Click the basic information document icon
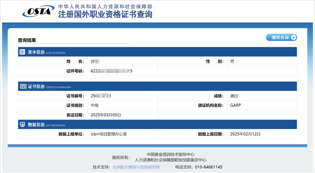The height and width of the screenshot is (173, 315). (22, 52)
